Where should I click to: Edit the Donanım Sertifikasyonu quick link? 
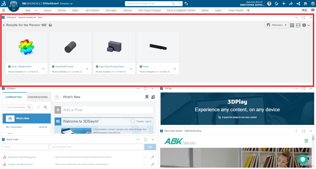[152, 157]
